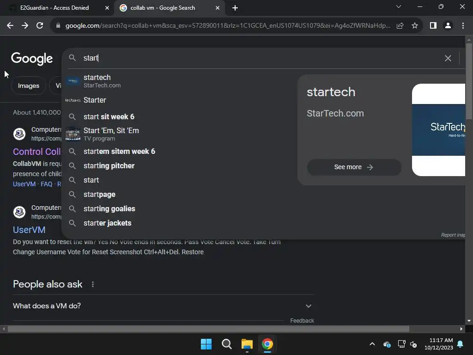Select the 'Starter' suggestion
This screenshot has height=355, width=473.
click(x=179, y=100)
